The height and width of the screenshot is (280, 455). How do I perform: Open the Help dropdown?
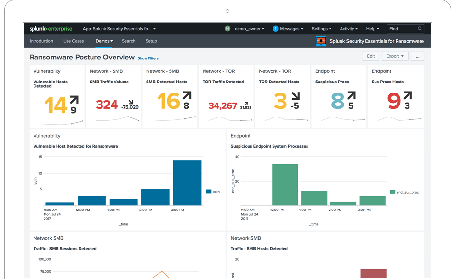pyautogui.click(x=373, y=29)
